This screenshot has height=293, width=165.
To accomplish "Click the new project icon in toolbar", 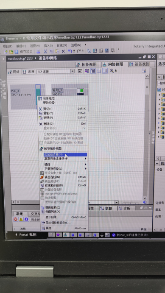I will pos(6,52).
